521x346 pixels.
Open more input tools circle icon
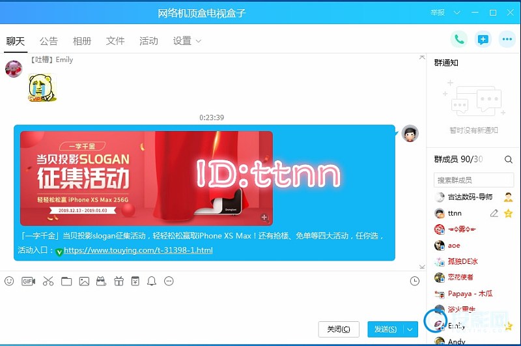tap(169, 281)
